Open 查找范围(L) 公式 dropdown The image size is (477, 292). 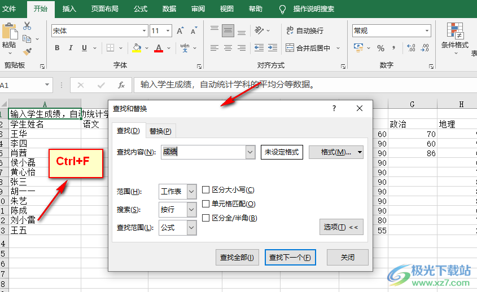pos(191,228)
